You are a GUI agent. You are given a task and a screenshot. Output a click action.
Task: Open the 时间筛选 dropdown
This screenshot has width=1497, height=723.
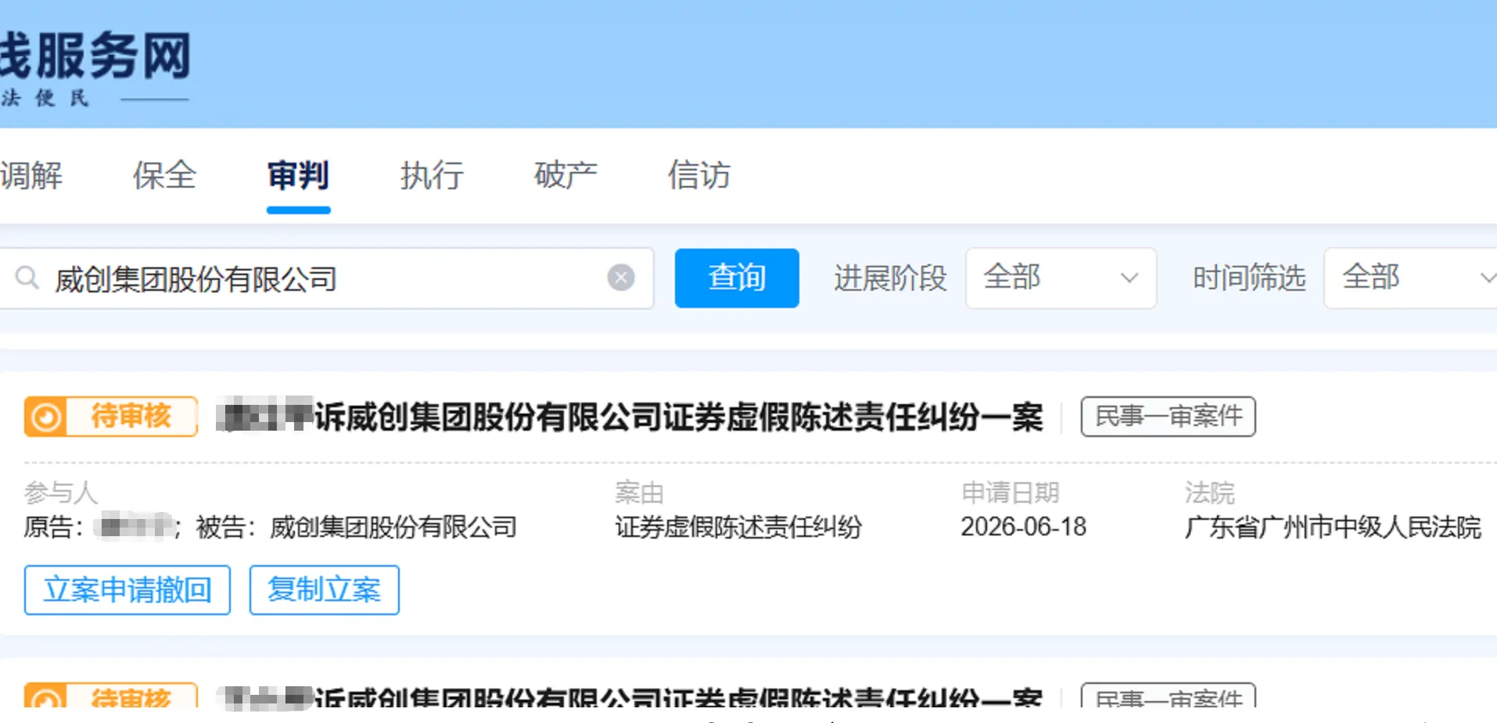click(x=1410, y=278)
